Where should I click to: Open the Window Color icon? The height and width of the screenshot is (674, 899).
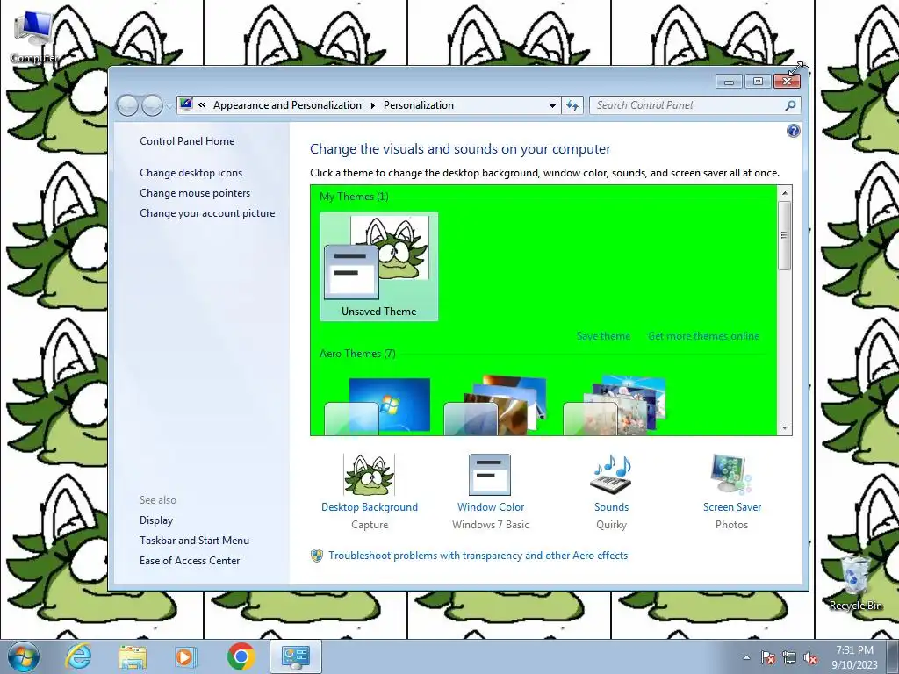coord(490,475)
